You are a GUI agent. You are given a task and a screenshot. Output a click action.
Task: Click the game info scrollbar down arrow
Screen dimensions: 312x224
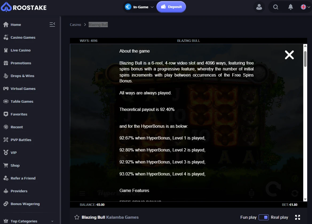(305, 199)
